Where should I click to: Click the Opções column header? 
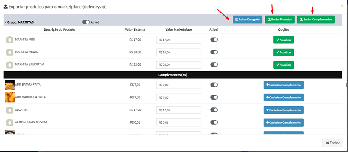(x=284, y=29)
